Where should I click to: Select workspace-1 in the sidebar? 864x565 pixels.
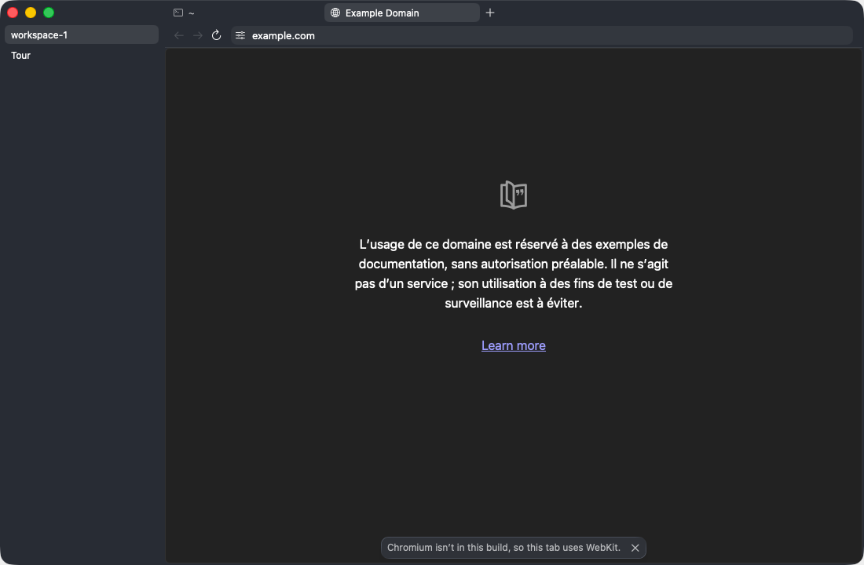click(82, 35)
